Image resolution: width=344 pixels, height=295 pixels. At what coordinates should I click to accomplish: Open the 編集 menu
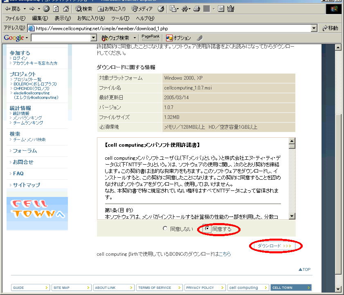pyautogui.click(x=40, y=18)
